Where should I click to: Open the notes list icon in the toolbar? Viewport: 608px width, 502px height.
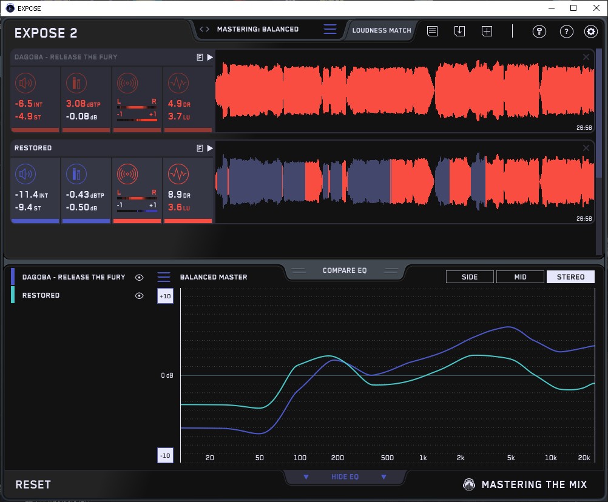(x=433, y=31)
